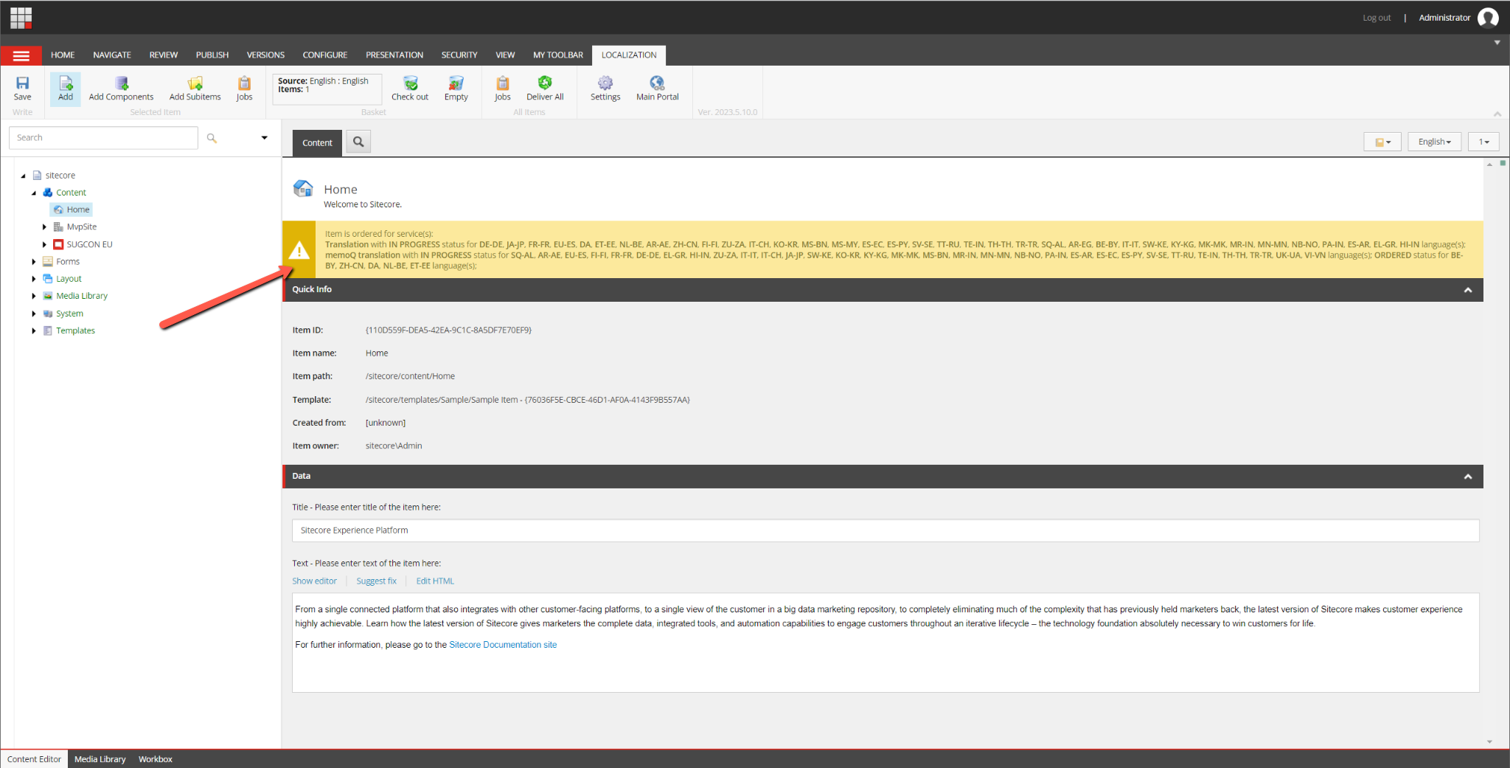Open the MY TOOLBAR ribbon tab
The width and height of the screenshot is (1510, 768).
[x=558, y=55]
